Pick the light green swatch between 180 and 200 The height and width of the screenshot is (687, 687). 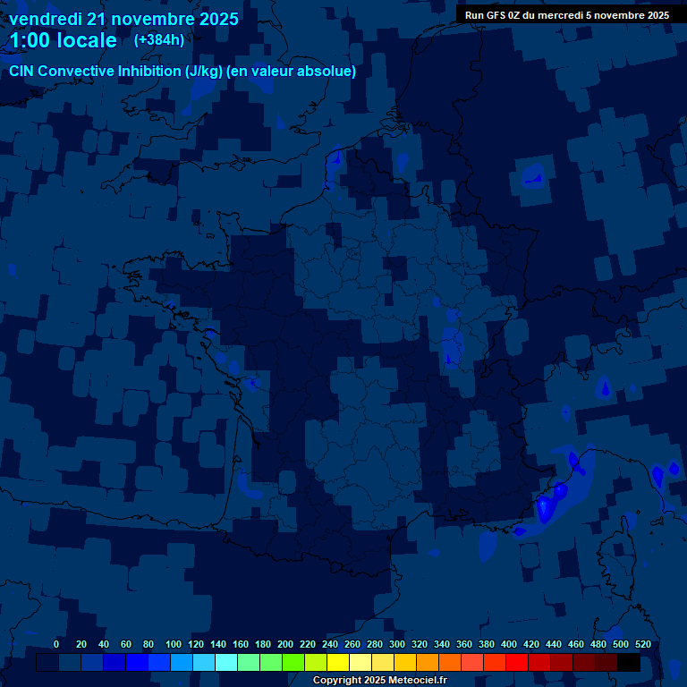point(271,663)
